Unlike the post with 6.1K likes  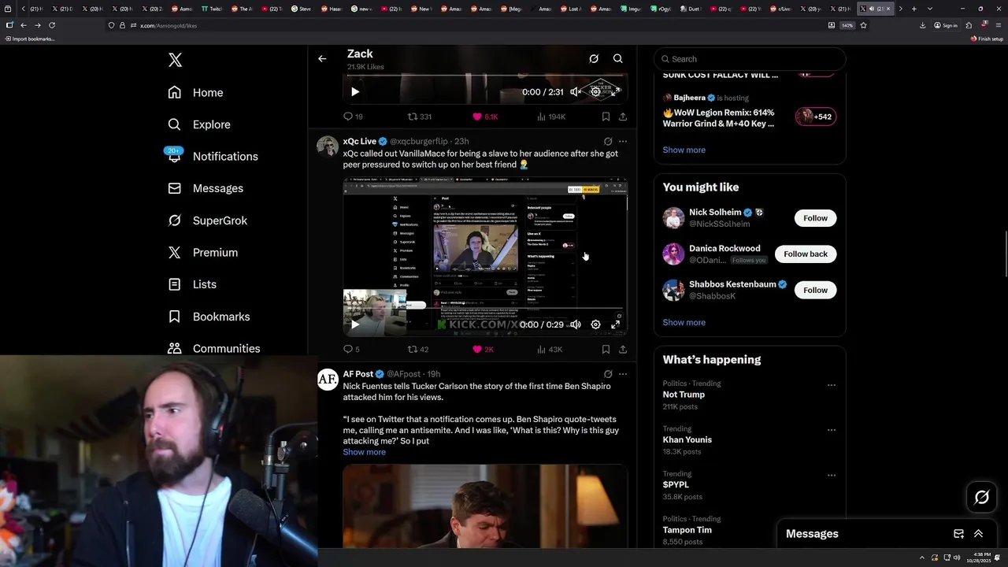485,117
